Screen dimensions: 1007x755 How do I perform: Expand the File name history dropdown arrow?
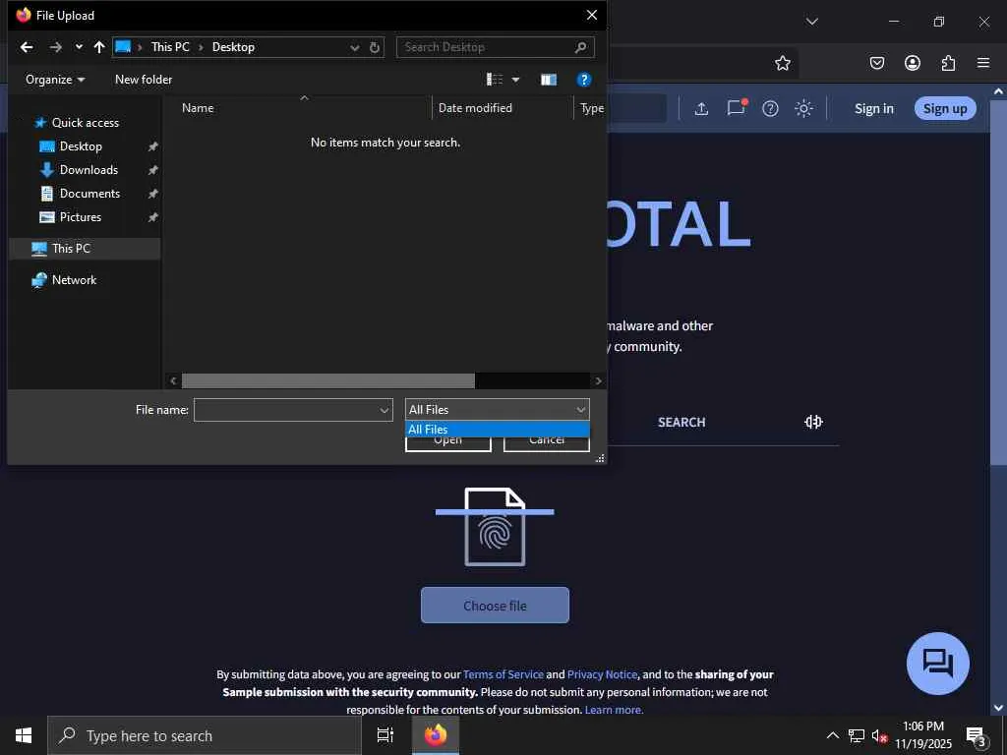[385, 410]
